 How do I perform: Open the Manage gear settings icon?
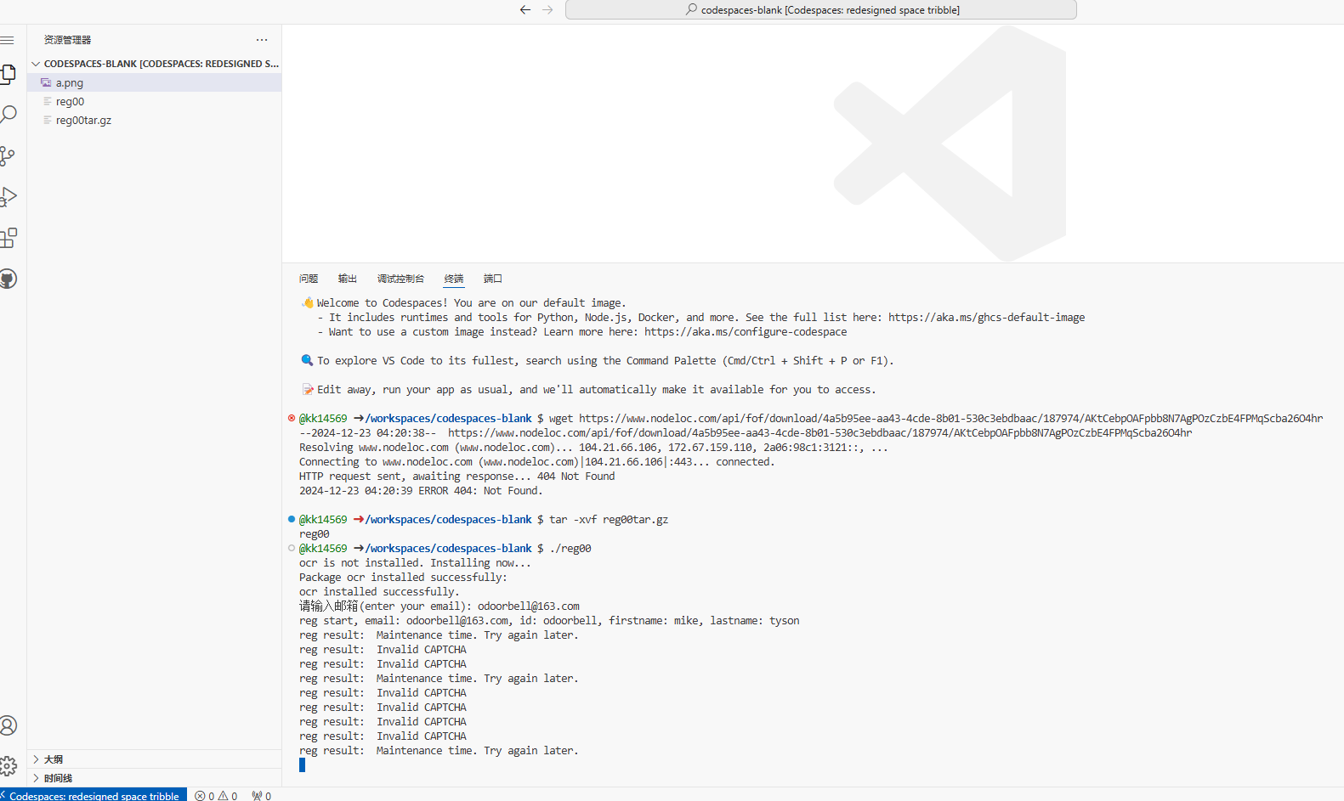pyautogui.click(x=8, y=766)
